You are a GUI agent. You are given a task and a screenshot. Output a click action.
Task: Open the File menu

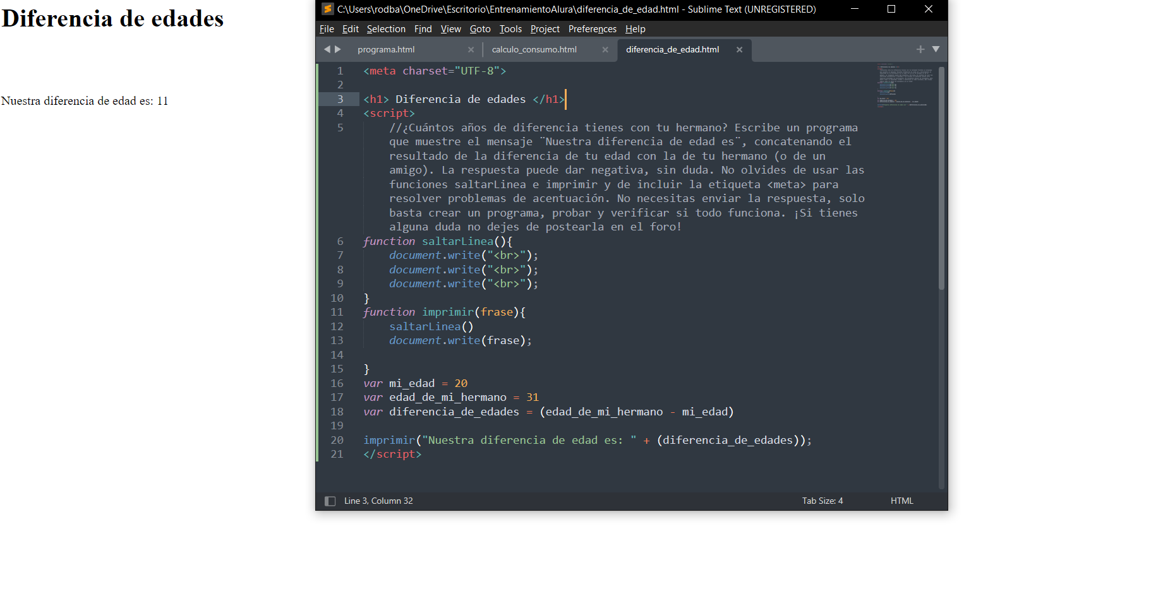coord(327,29)
